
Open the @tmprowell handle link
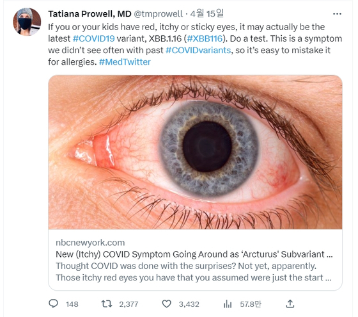pyautogui.click(x=158, y=14)
